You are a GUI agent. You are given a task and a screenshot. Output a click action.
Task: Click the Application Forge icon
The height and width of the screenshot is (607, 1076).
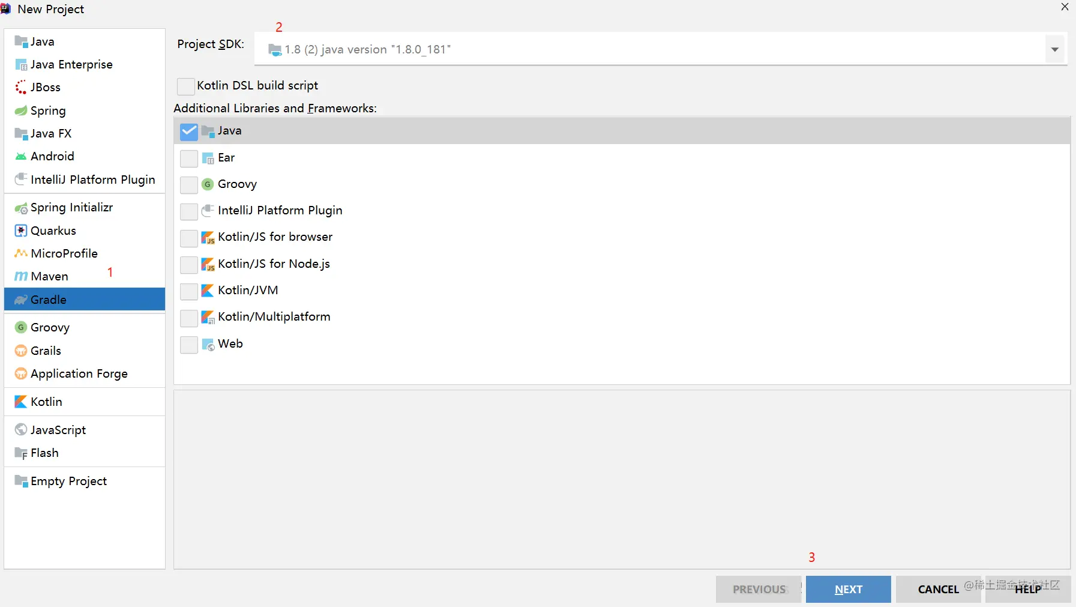[x=21, y=373]
